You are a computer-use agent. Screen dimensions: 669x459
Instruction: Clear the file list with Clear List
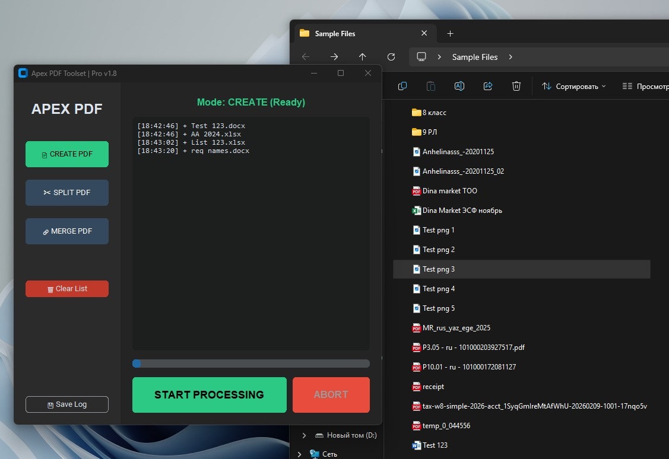point(67,289)
